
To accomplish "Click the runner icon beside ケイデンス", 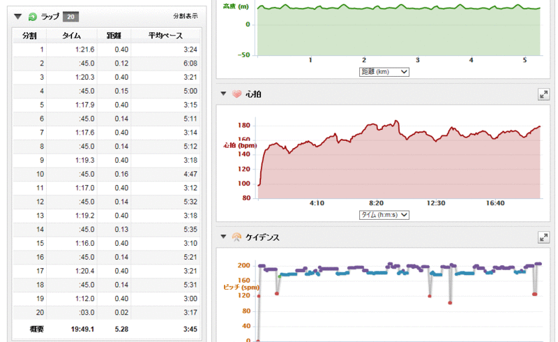I will click(236, 237).
